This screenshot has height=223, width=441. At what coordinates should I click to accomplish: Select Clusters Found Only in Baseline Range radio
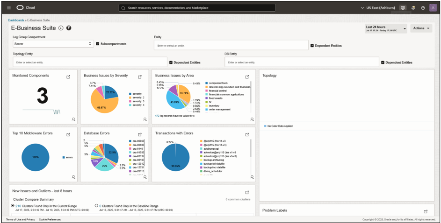click(96, 206)
